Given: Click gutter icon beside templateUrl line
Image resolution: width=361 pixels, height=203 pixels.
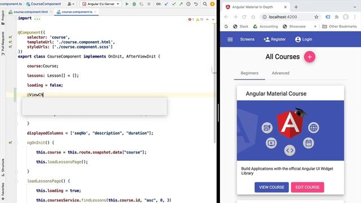Looking at the screenshot, I should pos(10,42).
